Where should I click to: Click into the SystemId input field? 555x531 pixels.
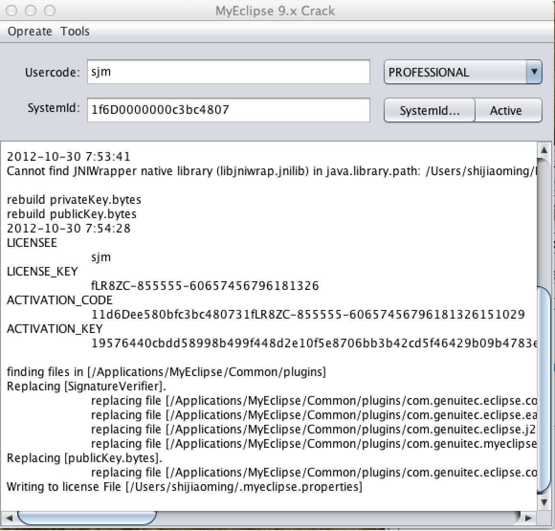[228, 110]
